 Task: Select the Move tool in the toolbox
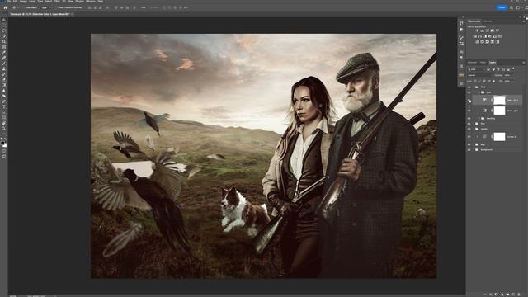pos(3,20)
